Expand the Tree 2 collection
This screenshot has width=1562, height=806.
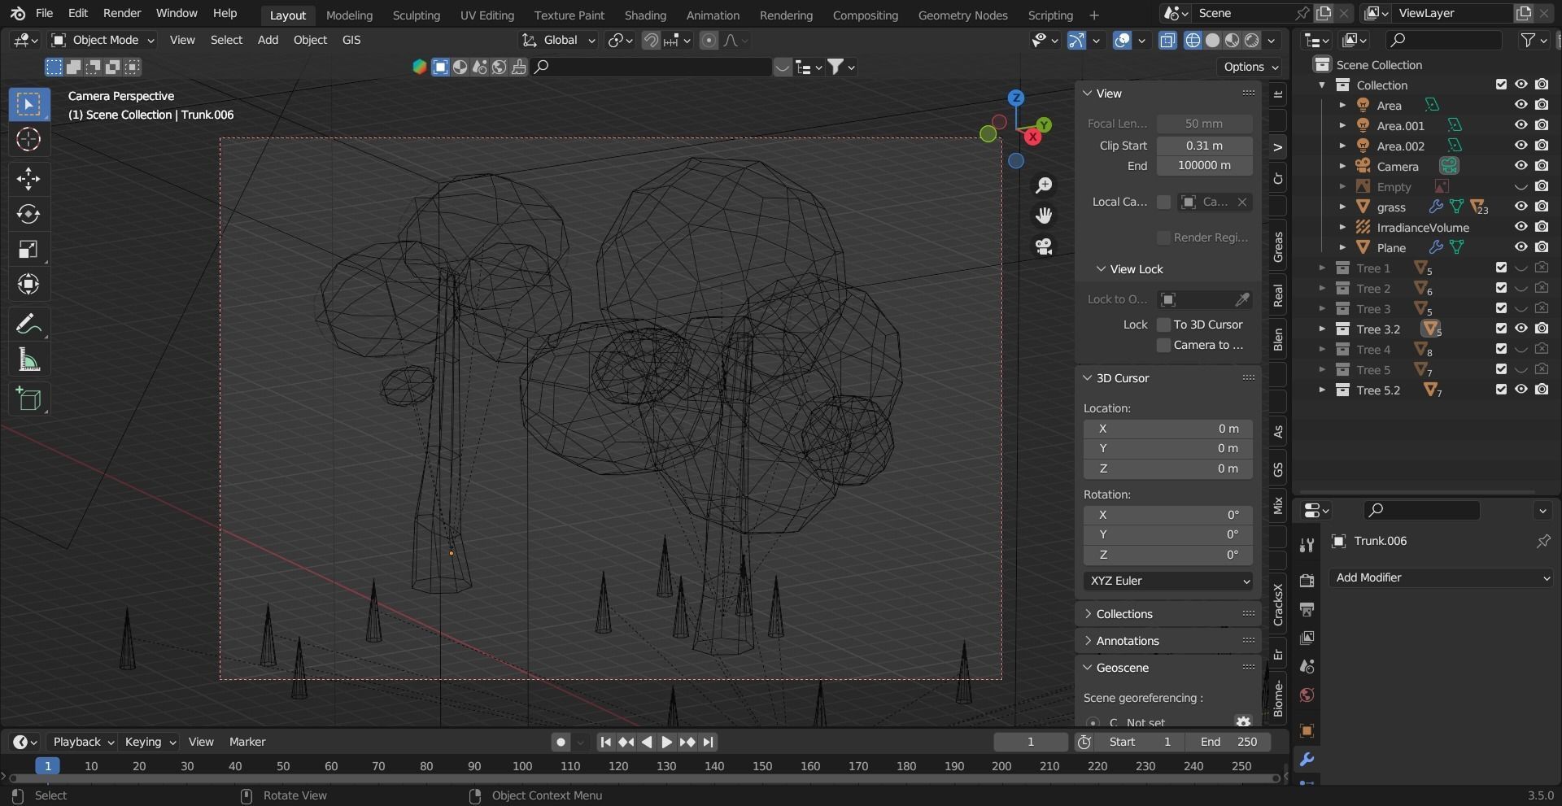coord(1322,288)
